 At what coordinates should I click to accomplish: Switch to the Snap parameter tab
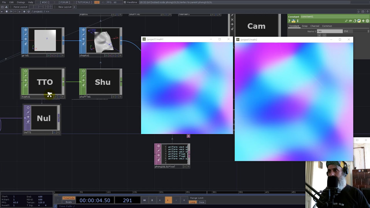pos(305,26)
